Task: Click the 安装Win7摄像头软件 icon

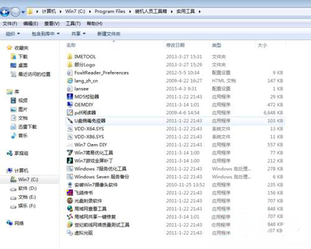Action: coord(70,184)
